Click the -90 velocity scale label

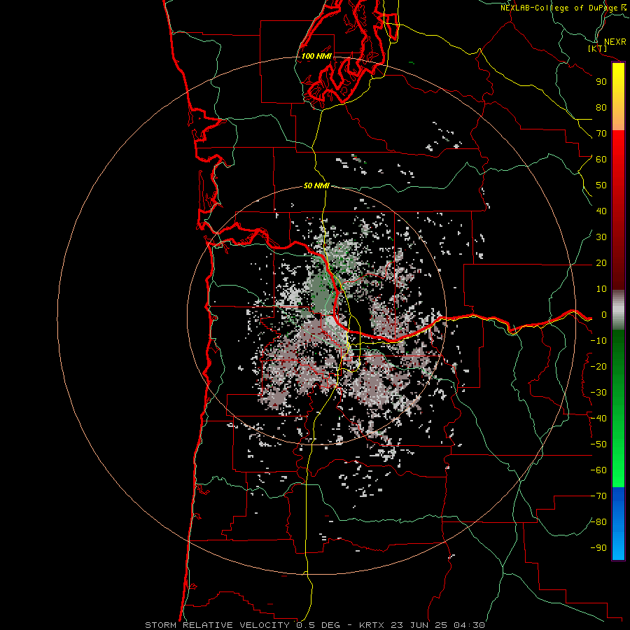pos(598,548)
